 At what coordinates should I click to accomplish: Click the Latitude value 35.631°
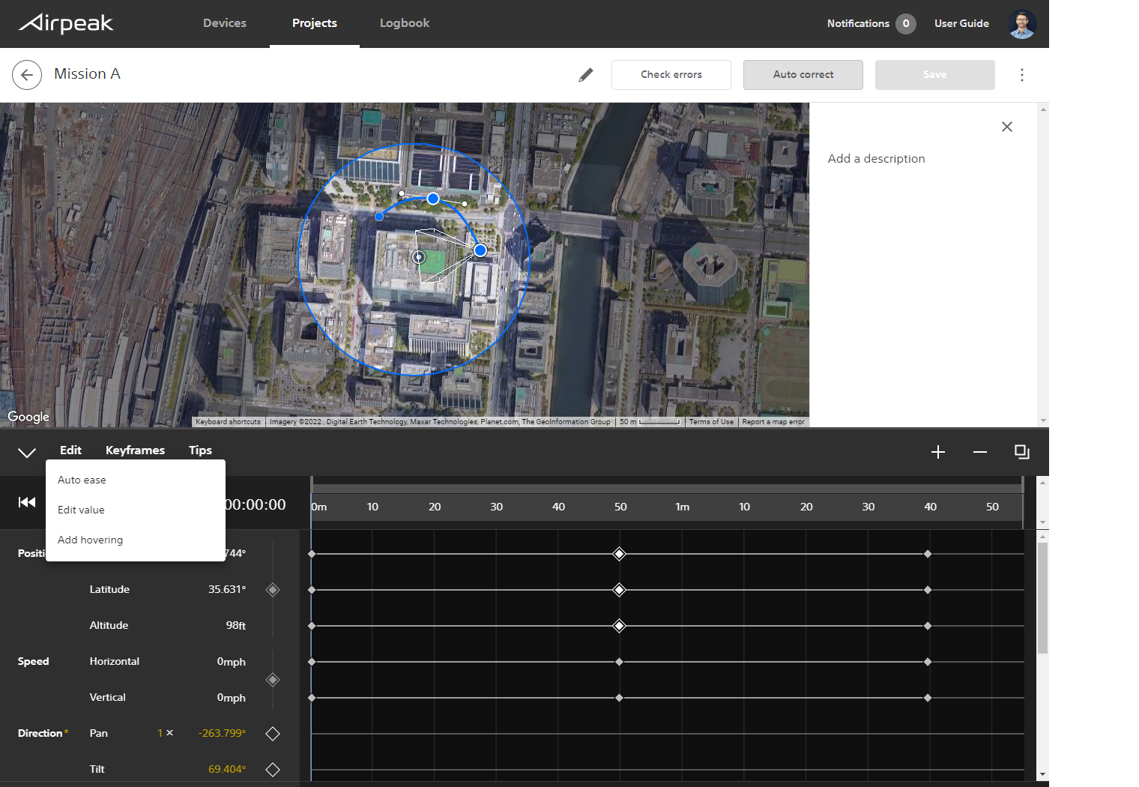(227, 589)
